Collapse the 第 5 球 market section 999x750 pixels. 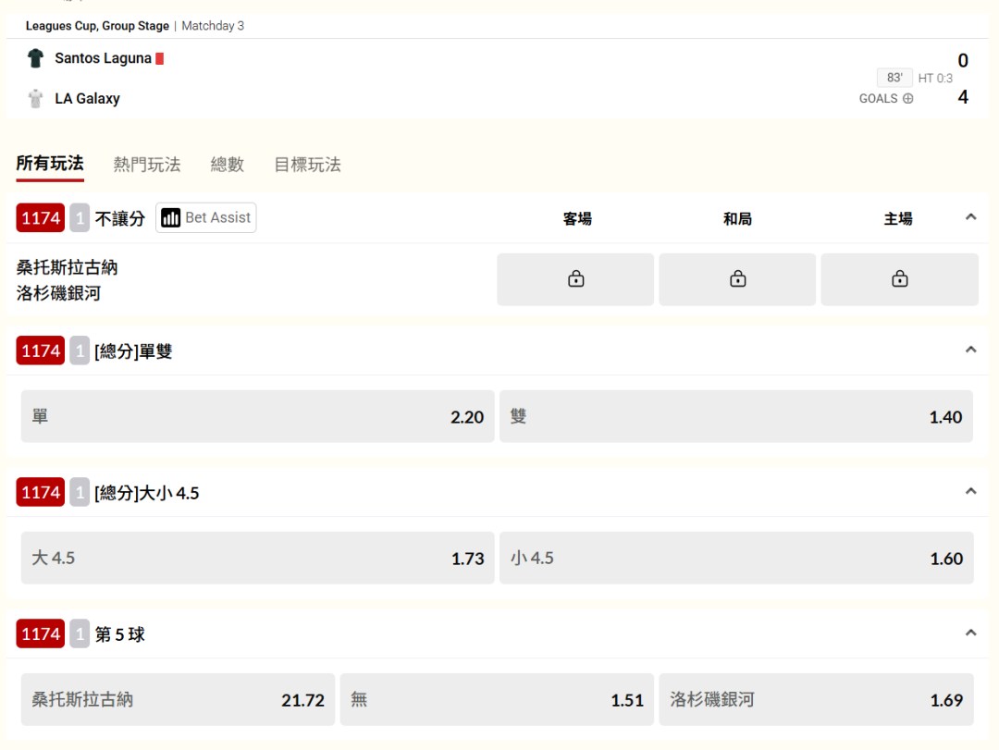point(971,633)
